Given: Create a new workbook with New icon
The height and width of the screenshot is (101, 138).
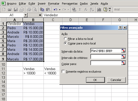Looking at the screenshot, I should 4,10.
